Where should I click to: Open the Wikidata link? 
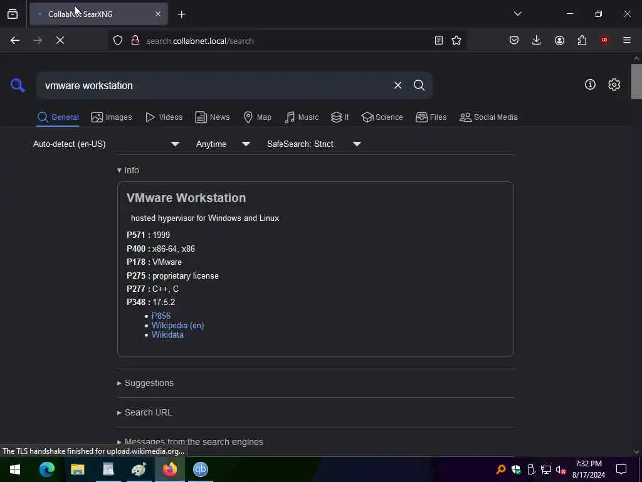pyautogui.click(x=167, y=335)
